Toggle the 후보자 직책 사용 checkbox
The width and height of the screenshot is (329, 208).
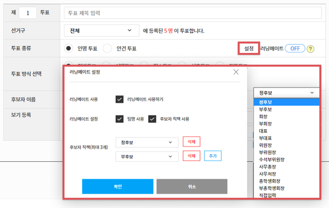pyautogui.click(x=152, y=119)
